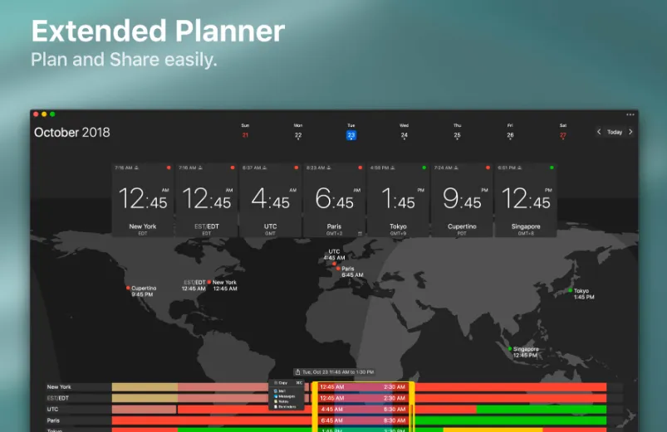Click Paris row label in planner
The height and width of the screenshot is (432, 667).
click(x=53, y=420)
